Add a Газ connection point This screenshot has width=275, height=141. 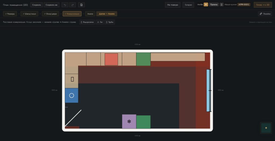tap(100, 22)
